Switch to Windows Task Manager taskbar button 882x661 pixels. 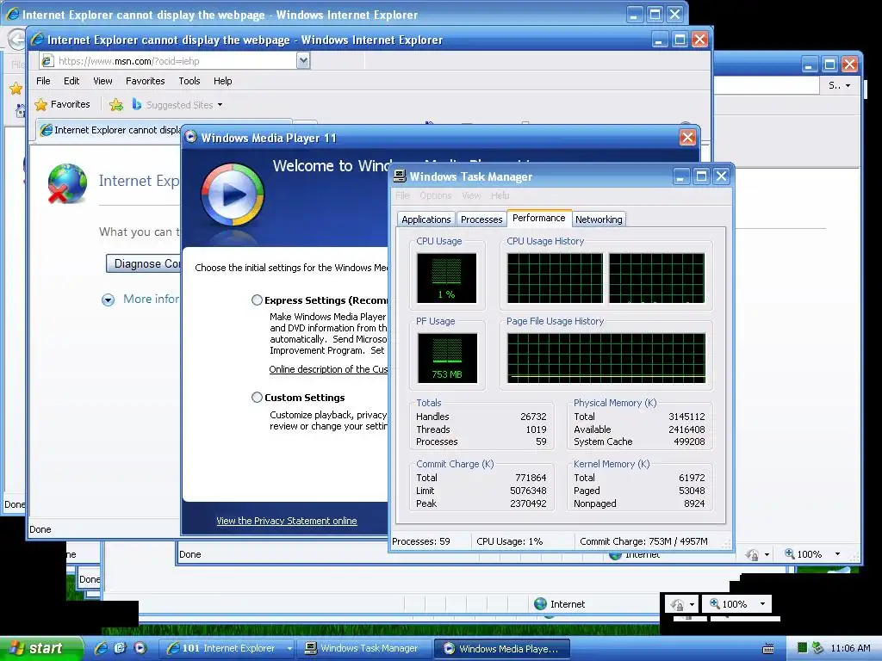(x=363, y=648)
